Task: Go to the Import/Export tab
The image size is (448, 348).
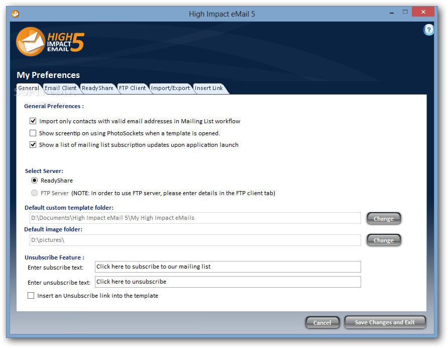Action: (170, 89)
